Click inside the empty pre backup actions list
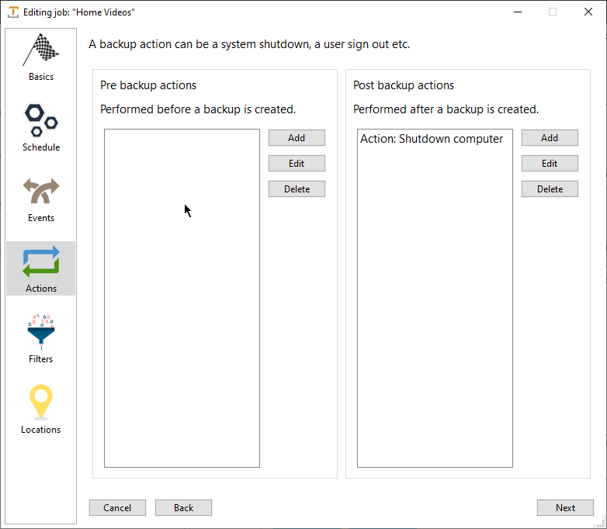607x529 pixels. coord(182,298)
